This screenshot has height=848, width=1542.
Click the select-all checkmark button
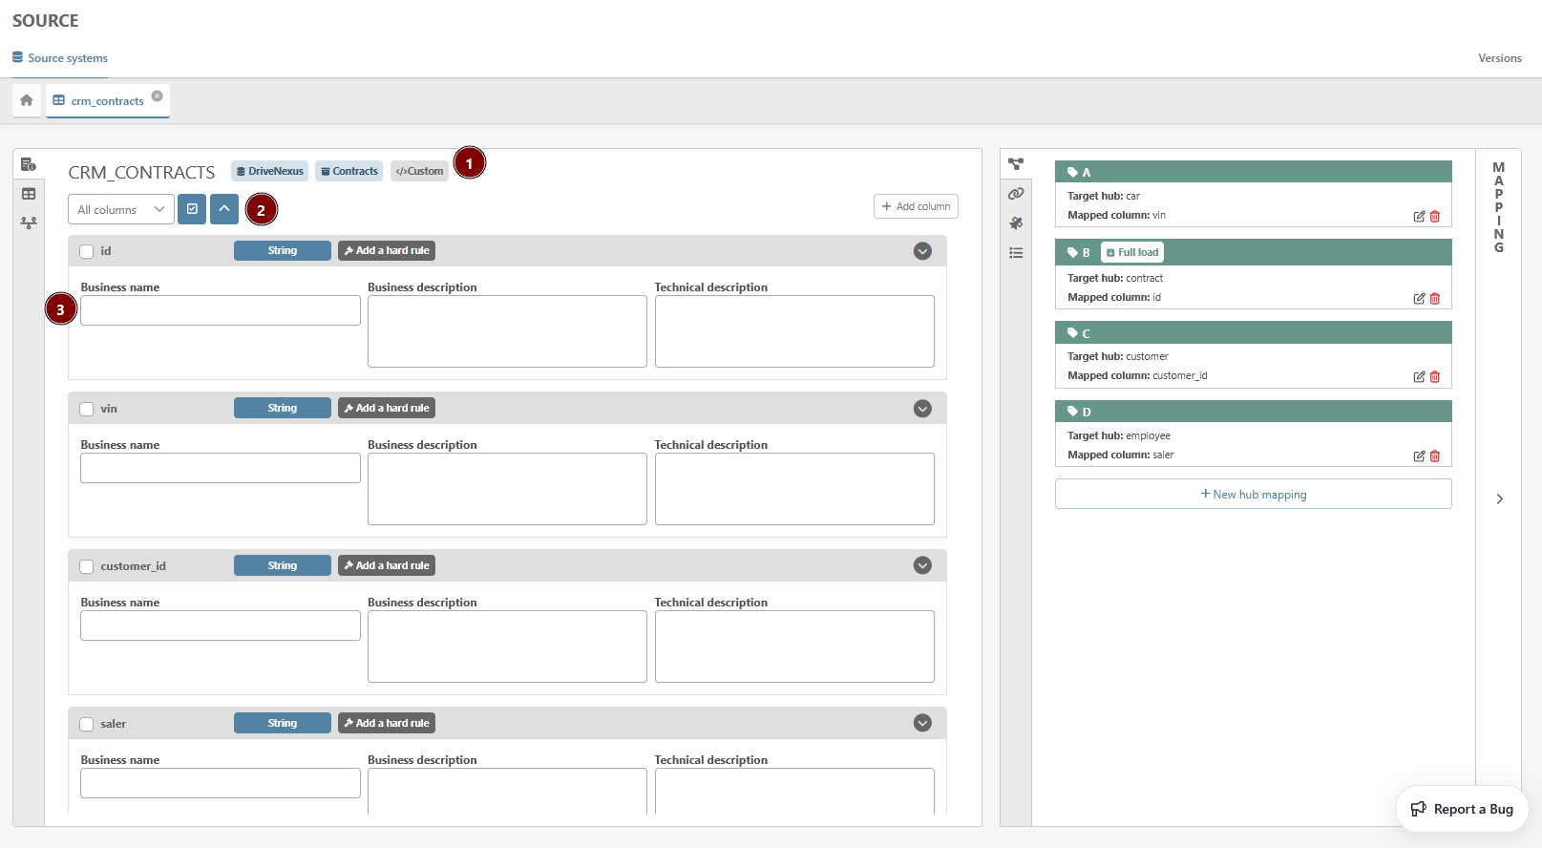click(192, 209)
